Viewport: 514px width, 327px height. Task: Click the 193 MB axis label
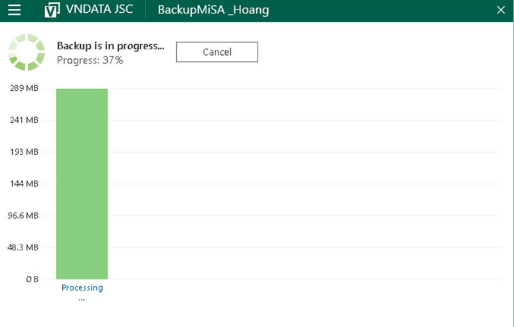point(24,152)
